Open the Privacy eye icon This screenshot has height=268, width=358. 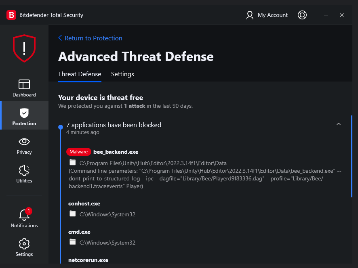(24, 142)
